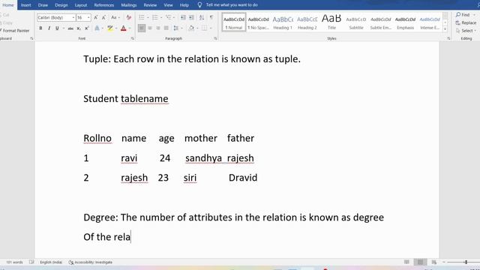Align paragraph to the right
The width and height of the screenshot is (480, 270).
tap(158, 28)
